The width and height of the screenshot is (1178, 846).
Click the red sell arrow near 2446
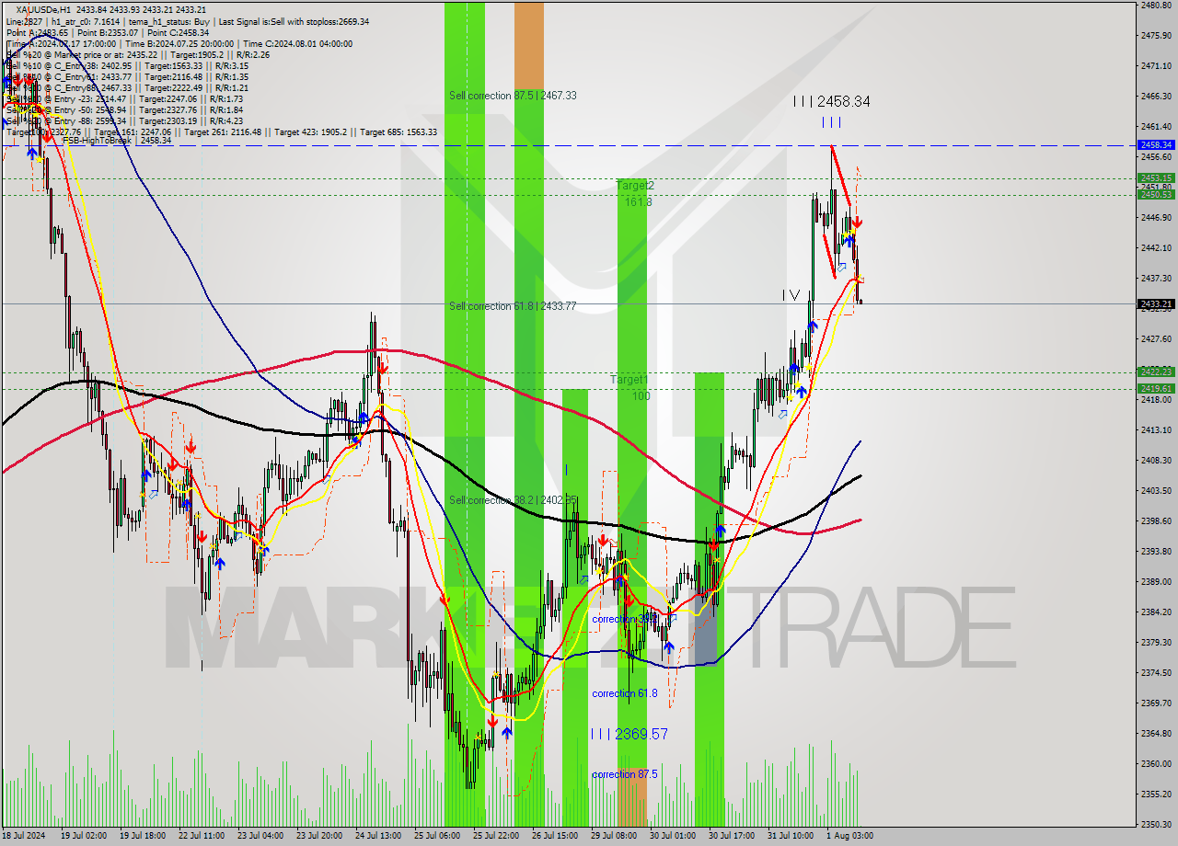coord(857,223)
